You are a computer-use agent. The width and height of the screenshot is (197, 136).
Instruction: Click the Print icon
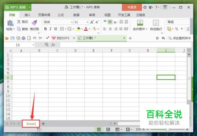click(x=24, y=38)
